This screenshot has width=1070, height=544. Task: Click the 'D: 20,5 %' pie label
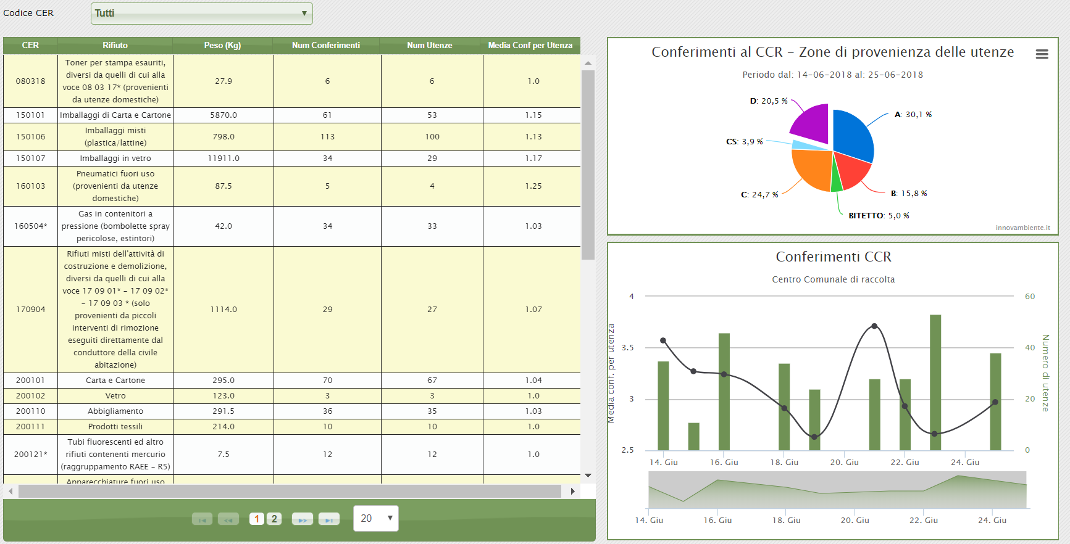(x=769, y=101)
